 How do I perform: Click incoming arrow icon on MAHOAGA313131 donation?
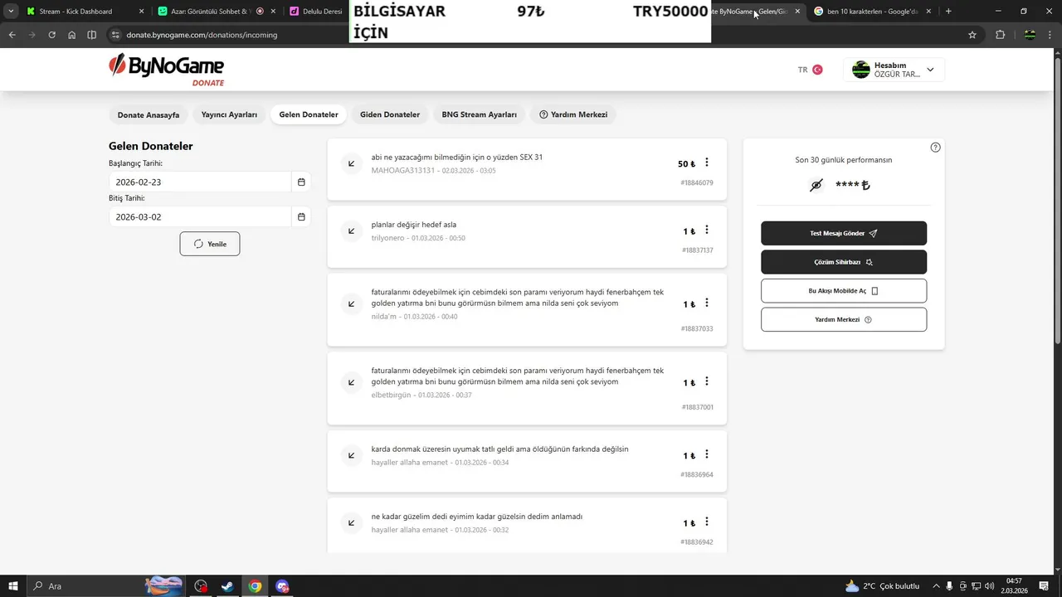point(352,163)
